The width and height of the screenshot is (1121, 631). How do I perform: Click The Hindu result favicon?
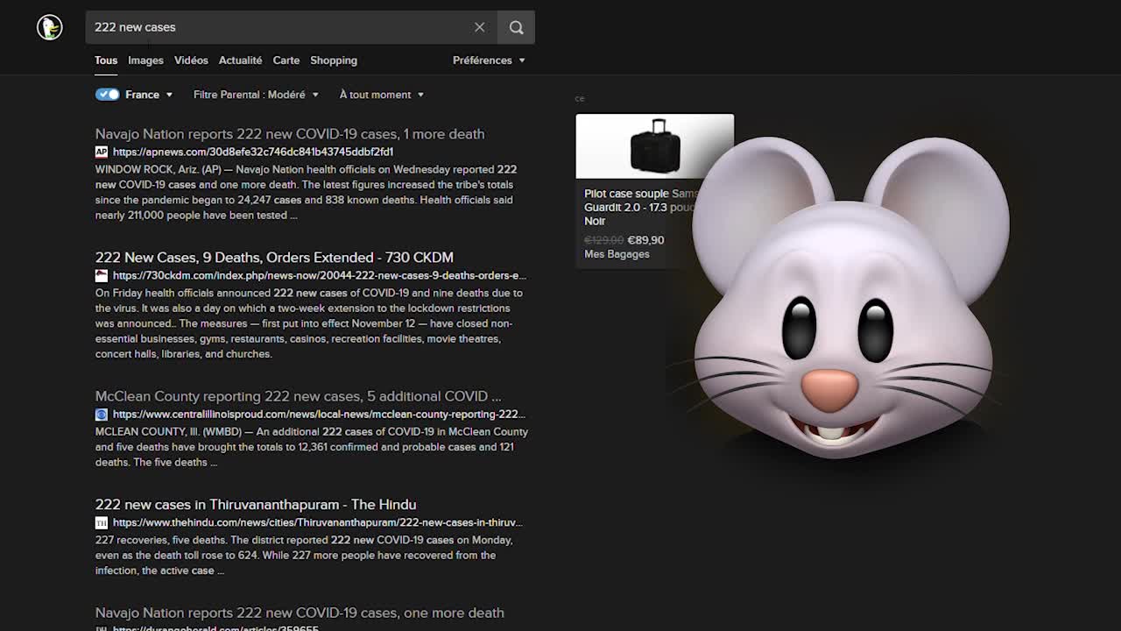pyautogui.click(x=102, y=522)
